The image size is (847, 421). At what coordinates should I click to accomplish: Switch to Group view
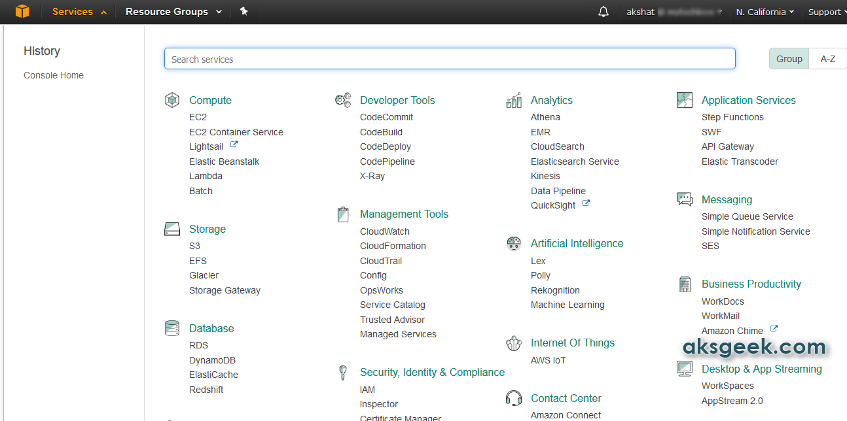(789, 59)
